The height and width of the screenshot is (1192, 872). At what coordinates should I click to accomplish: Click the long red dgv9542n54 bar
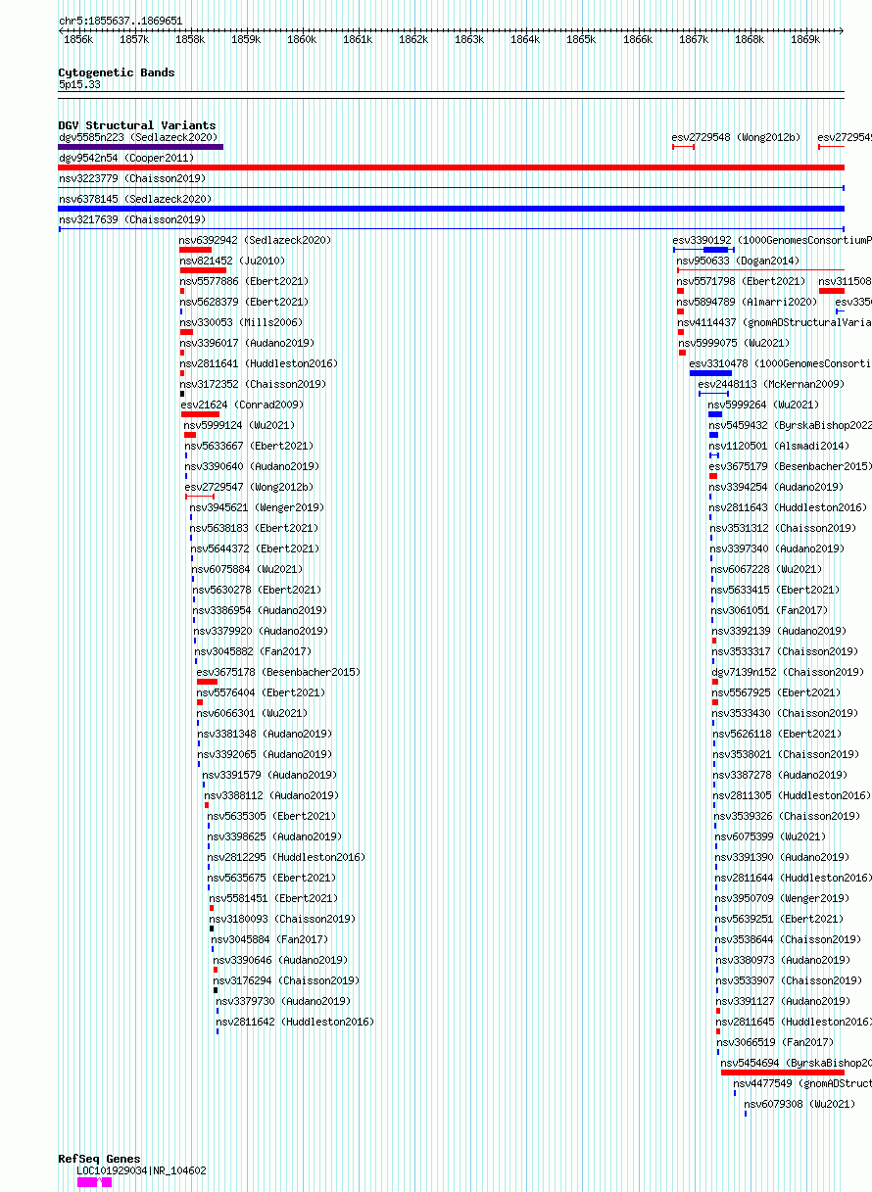(451, 167)
